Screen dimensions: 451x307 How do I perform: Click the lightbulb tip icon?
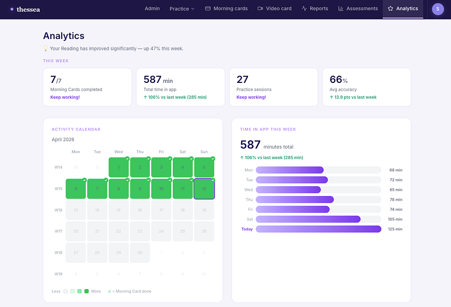click(x=46, y=49)
